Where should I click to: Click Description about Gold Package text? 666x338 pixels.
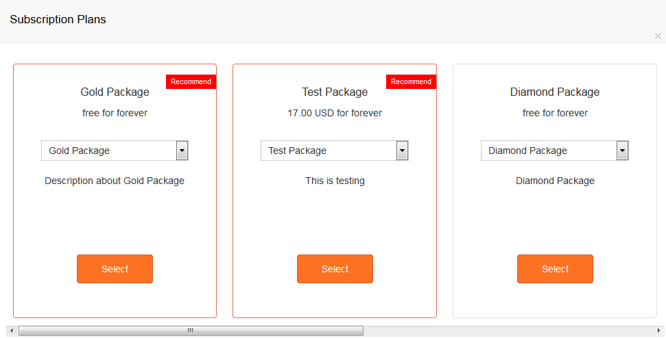[x=115, y=181]
